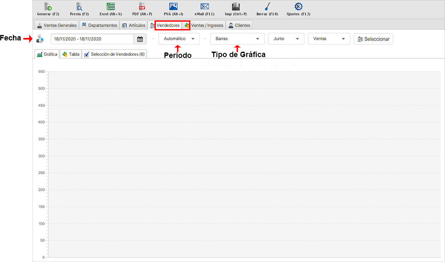Expand the Automático period dropdown
Screen dimensions: 445x262
click(179, 39)
